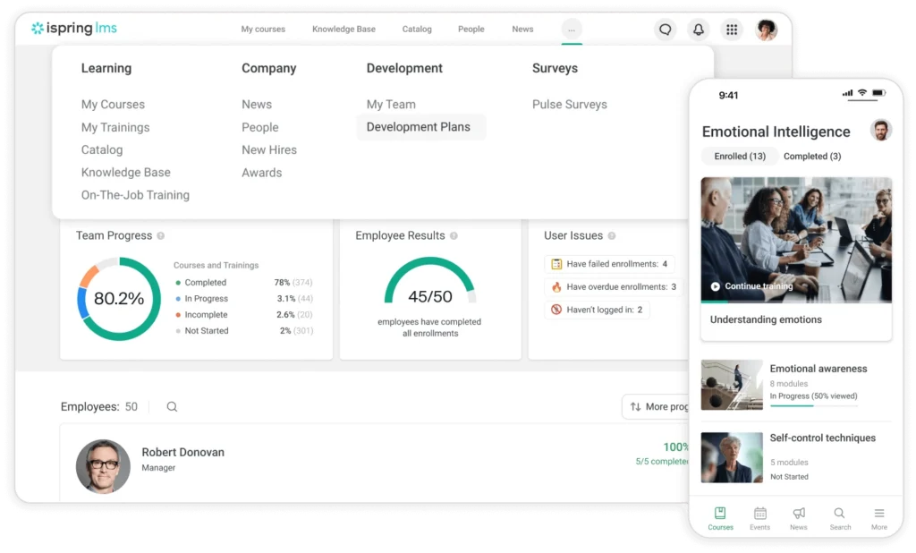
Task: Tap the News megaphone icon
Action: [x=799, y=515]
